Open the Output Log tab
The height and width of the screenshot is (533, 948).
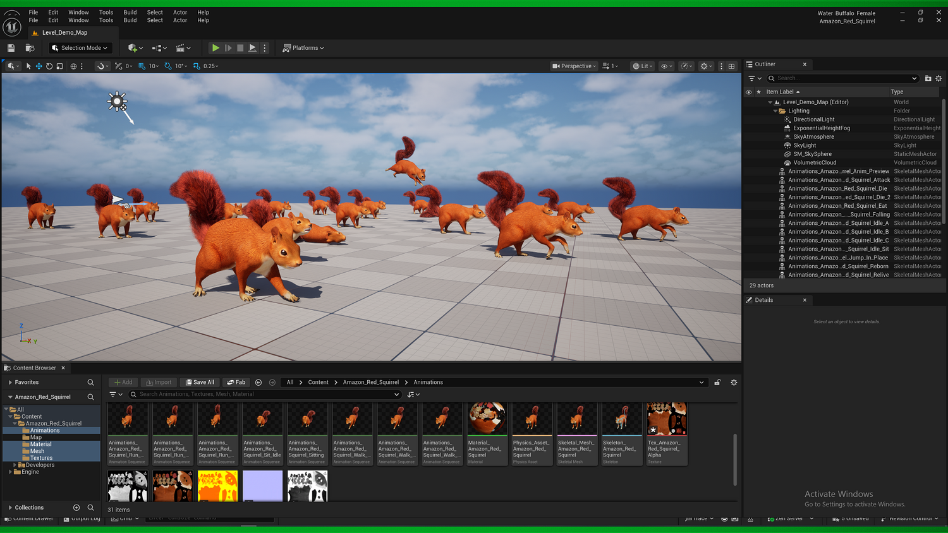pos(82,518)
